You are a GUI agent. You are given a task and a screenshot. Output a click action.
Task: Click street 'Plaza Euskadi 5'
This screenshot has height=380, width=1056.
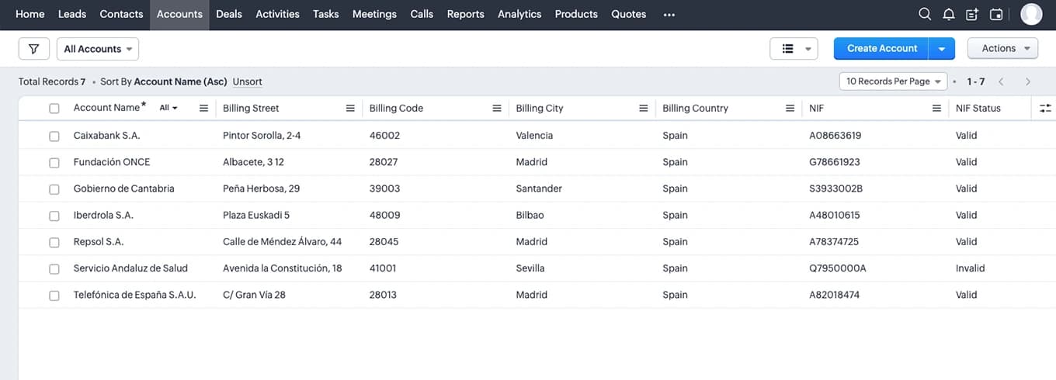click(256, 216)
